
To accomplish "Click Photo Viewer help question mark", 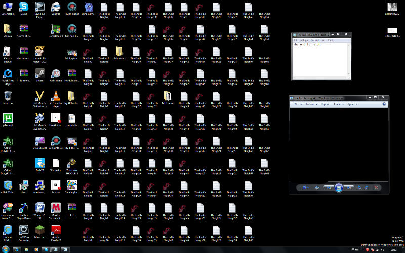I will pos(384,104).
